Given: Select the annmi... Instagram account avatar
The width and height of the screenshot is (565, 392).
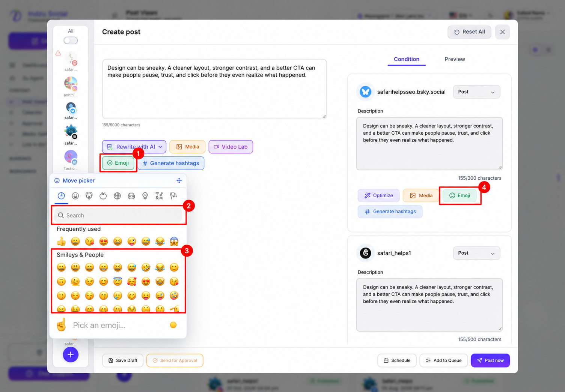Looking at the screenshot, I should pyautogui.click(x=71, y=84).
